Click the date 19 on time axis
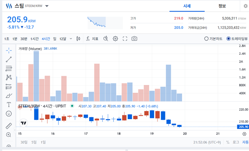 click(x=152, y=134)
